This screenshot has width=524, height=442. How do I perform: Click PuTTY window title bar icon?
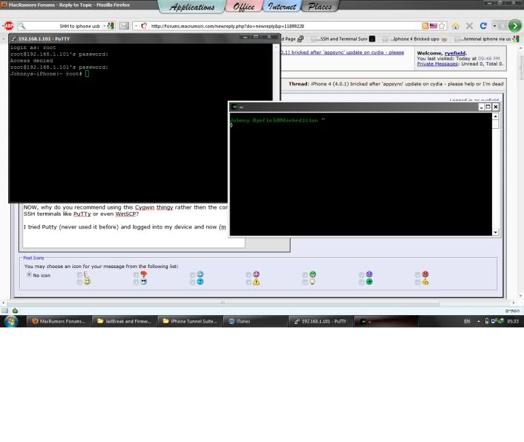[x=14, y=38]
